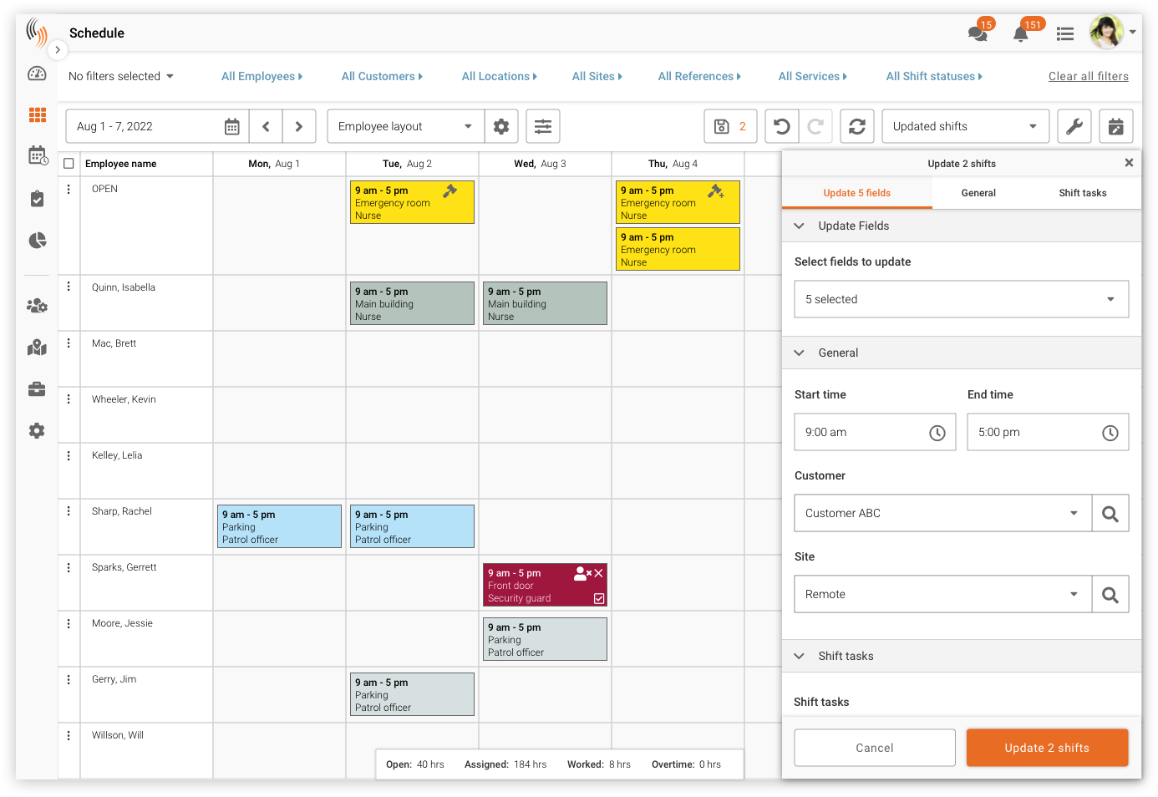Click the save changes disk icon

[722, 126]
